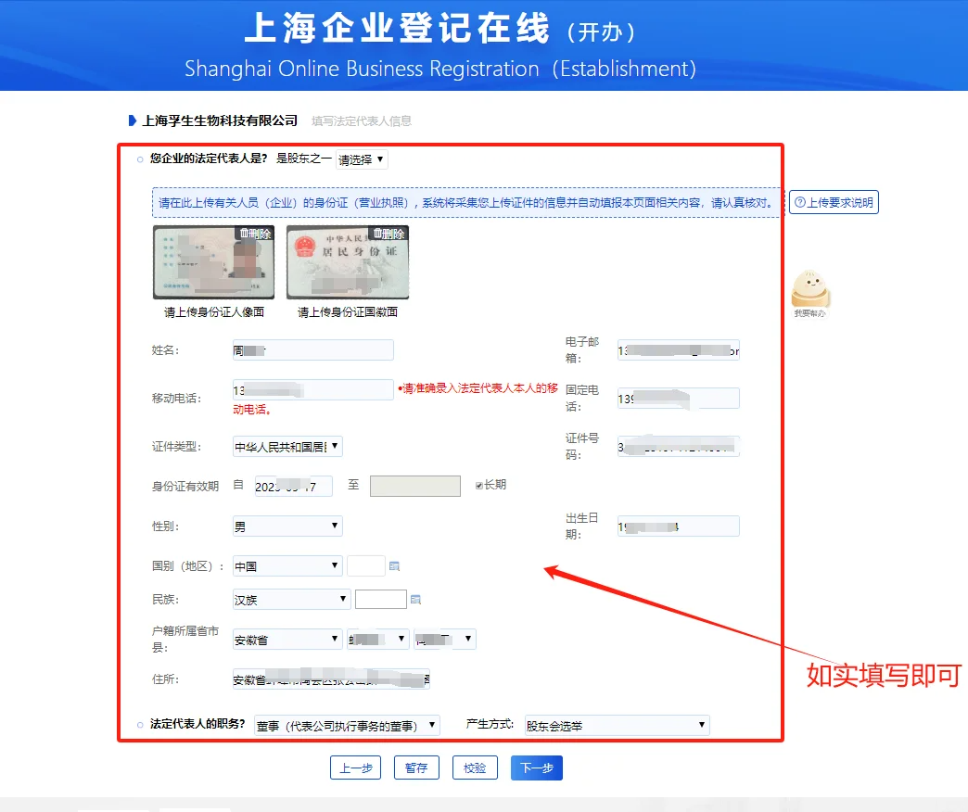Click the 固定电话 input field
The height and width of the screenshot is (812, 968).
click(x=679, y=399)
